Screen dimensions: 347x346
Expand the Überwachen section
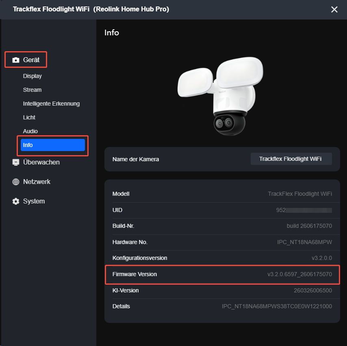coord(41,162)
